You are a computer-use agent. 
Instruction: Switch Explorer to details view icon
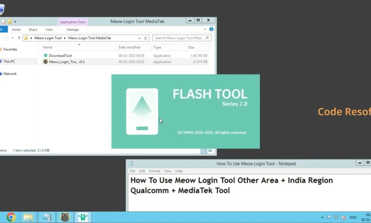pyautogui.click(x=204, y=151)
